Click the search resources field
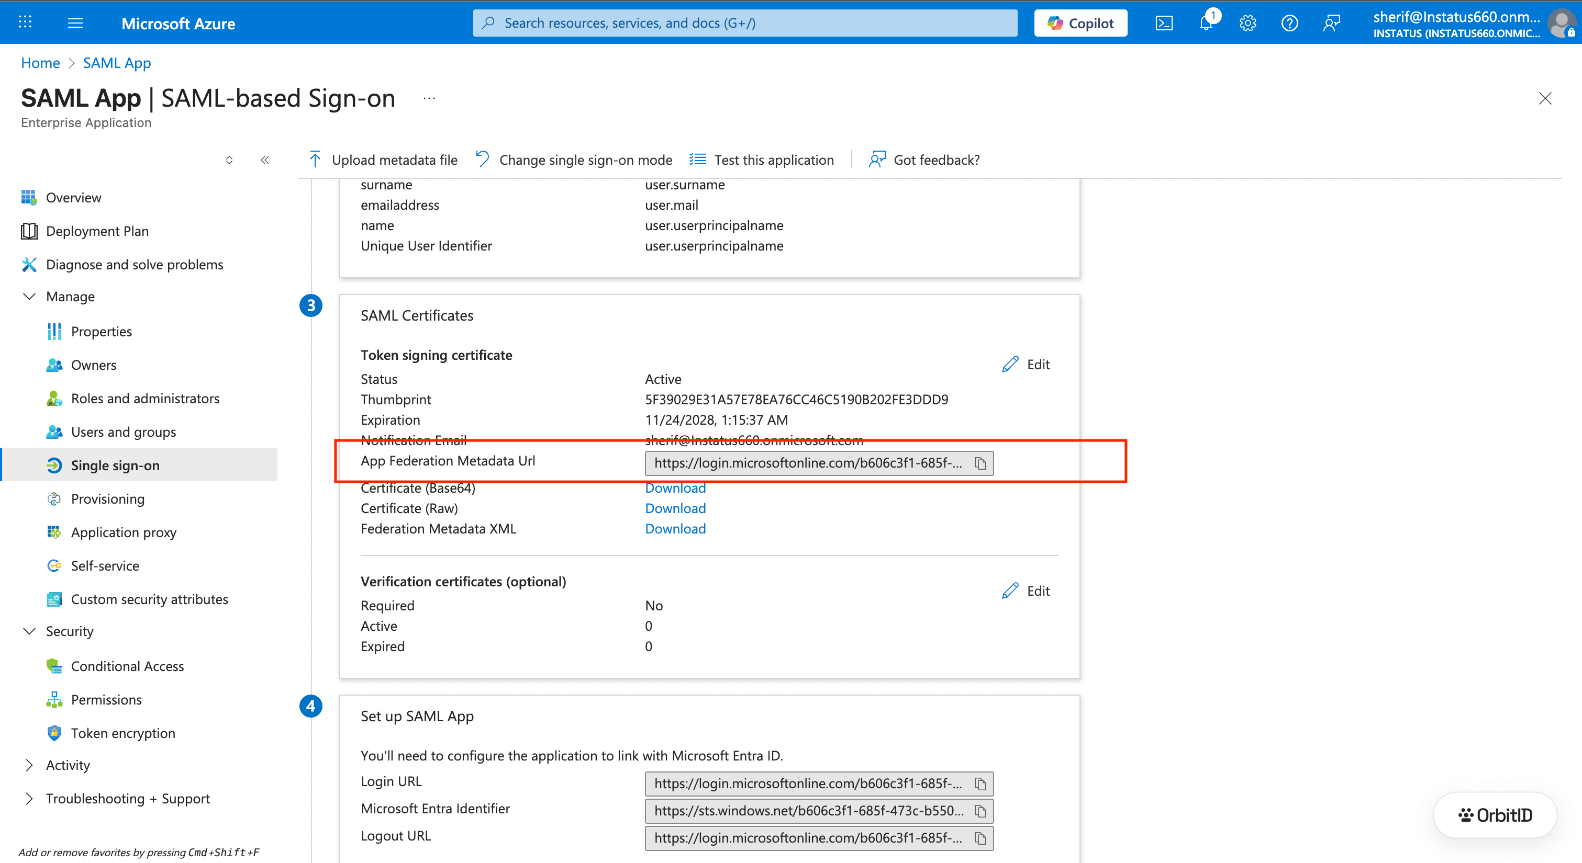 click(745, 24)
